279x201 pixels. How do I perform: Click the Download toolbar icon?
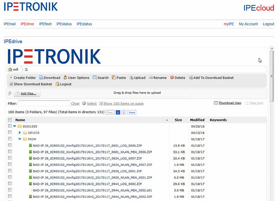[41, 78]
